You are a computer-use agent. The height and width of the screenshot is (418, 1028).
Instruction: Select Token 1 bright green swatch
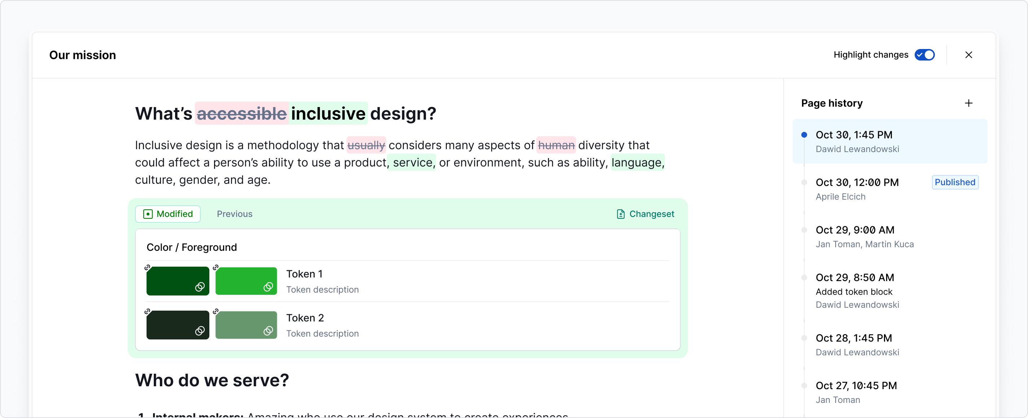[x=246, y=281]
